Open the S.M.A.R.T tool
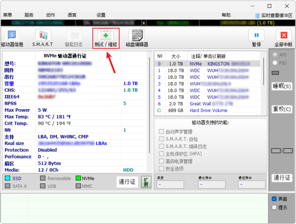296x224 pixels. pyautogui.click(x=43, y=38)
